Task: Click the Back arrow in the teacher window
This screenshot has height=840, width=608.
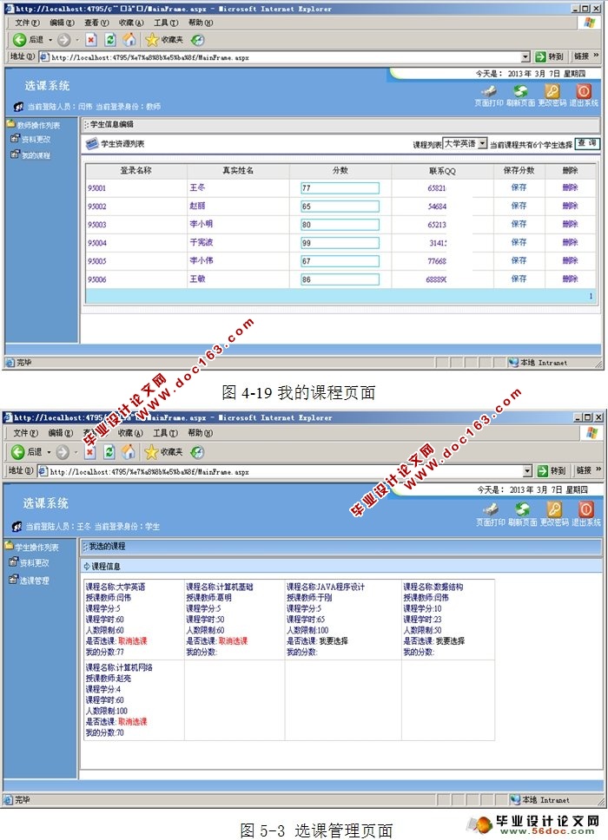Action: click(x=19, y=40)
